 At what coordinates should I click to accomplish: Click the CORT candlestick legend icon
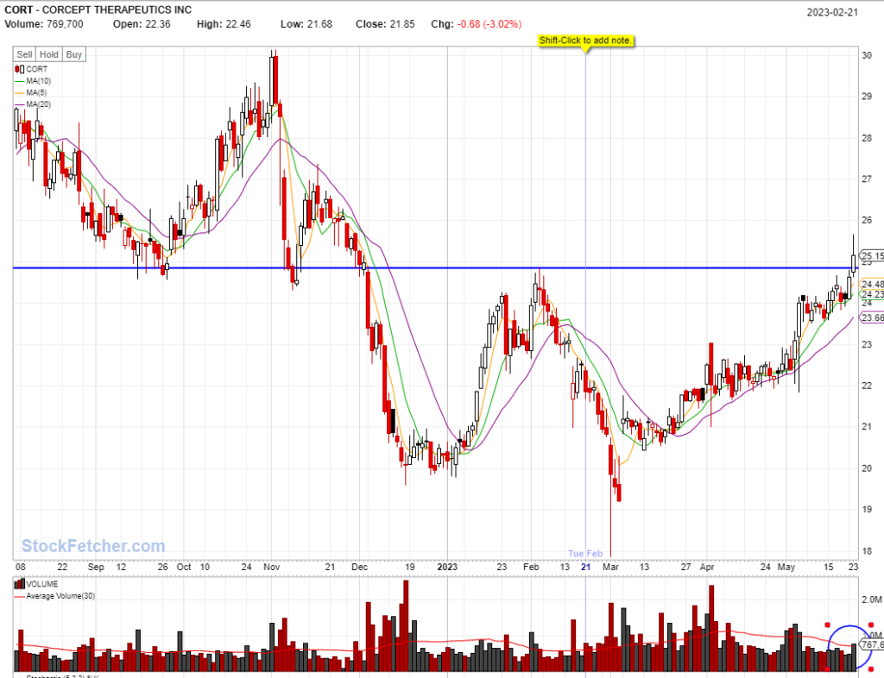pyautogui.click(x=20, y=69)
